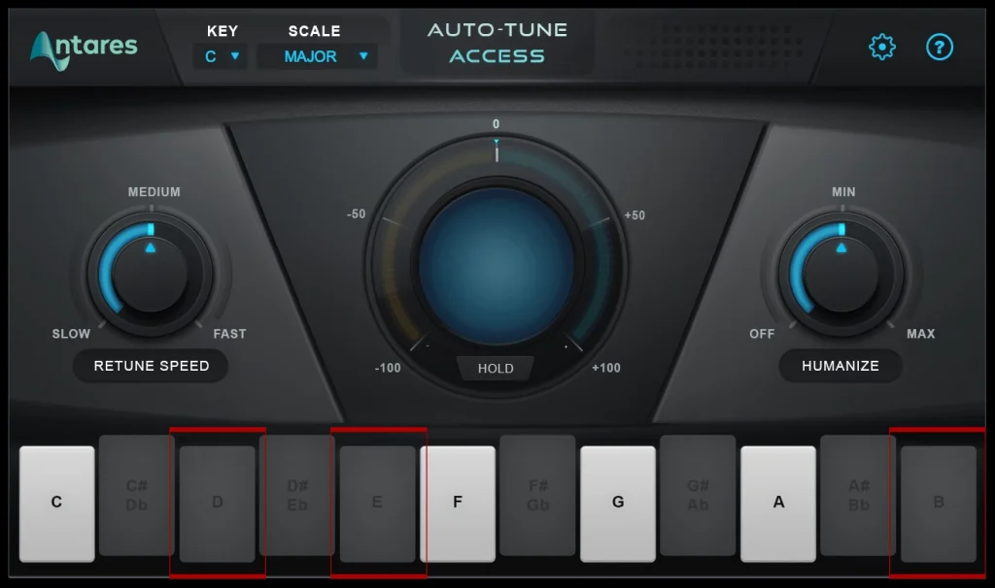
Task: Select the F key on the keyboard
Action: coord(458,502)
